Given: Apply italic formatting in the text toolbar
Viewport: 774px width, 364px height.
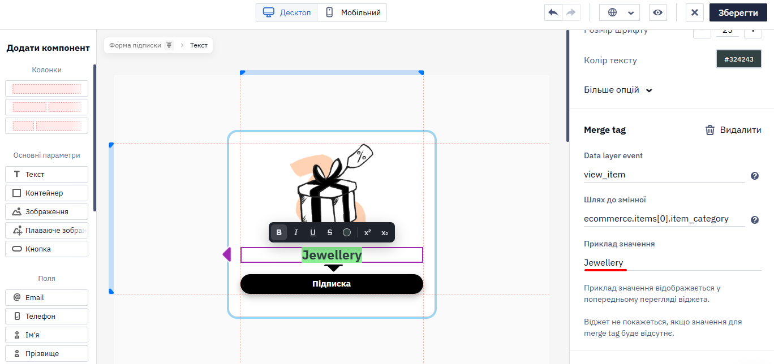Looking at the screenshot, I should coord(296,232).
